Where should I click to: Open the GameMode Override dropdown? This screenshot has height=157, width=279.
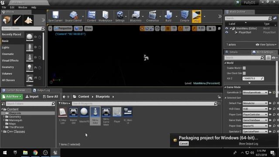tap(255, 92)
